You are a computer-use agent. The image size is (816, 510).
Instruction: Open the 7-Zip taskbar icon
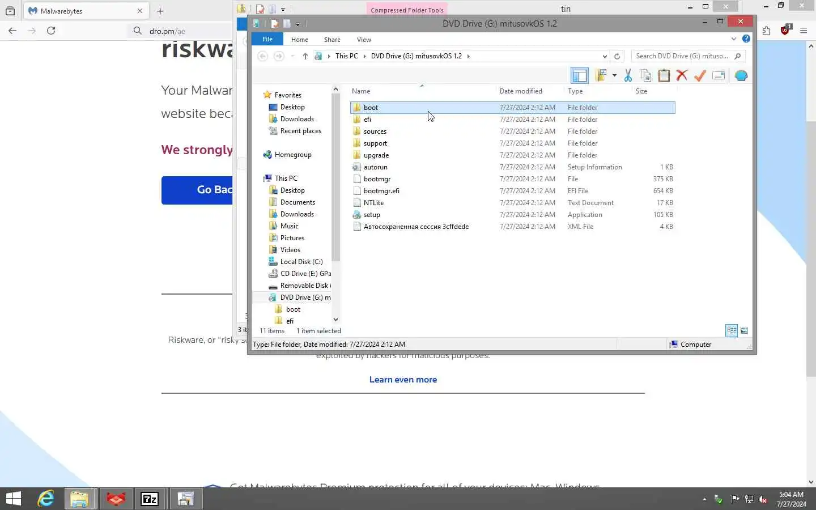click(150, 499)
